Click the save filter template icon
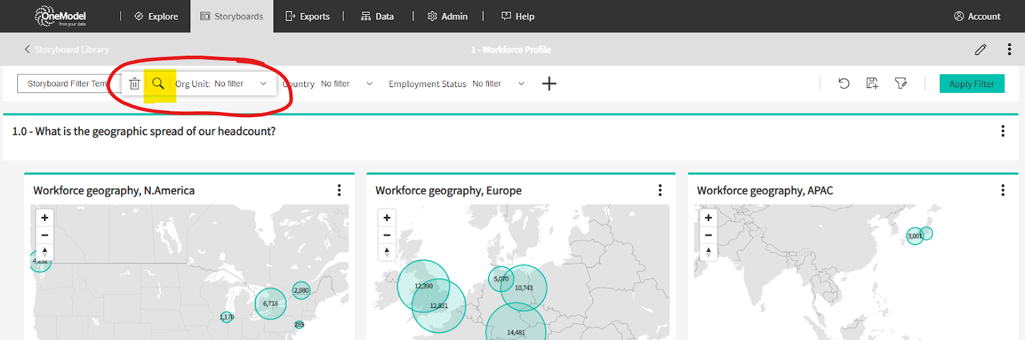This screenshot has height=340, width=1025. click(x=872, y=83)
